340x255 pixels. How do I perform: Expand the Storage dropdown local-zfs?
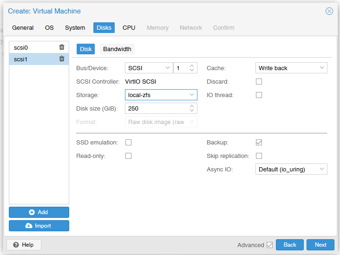161,95
